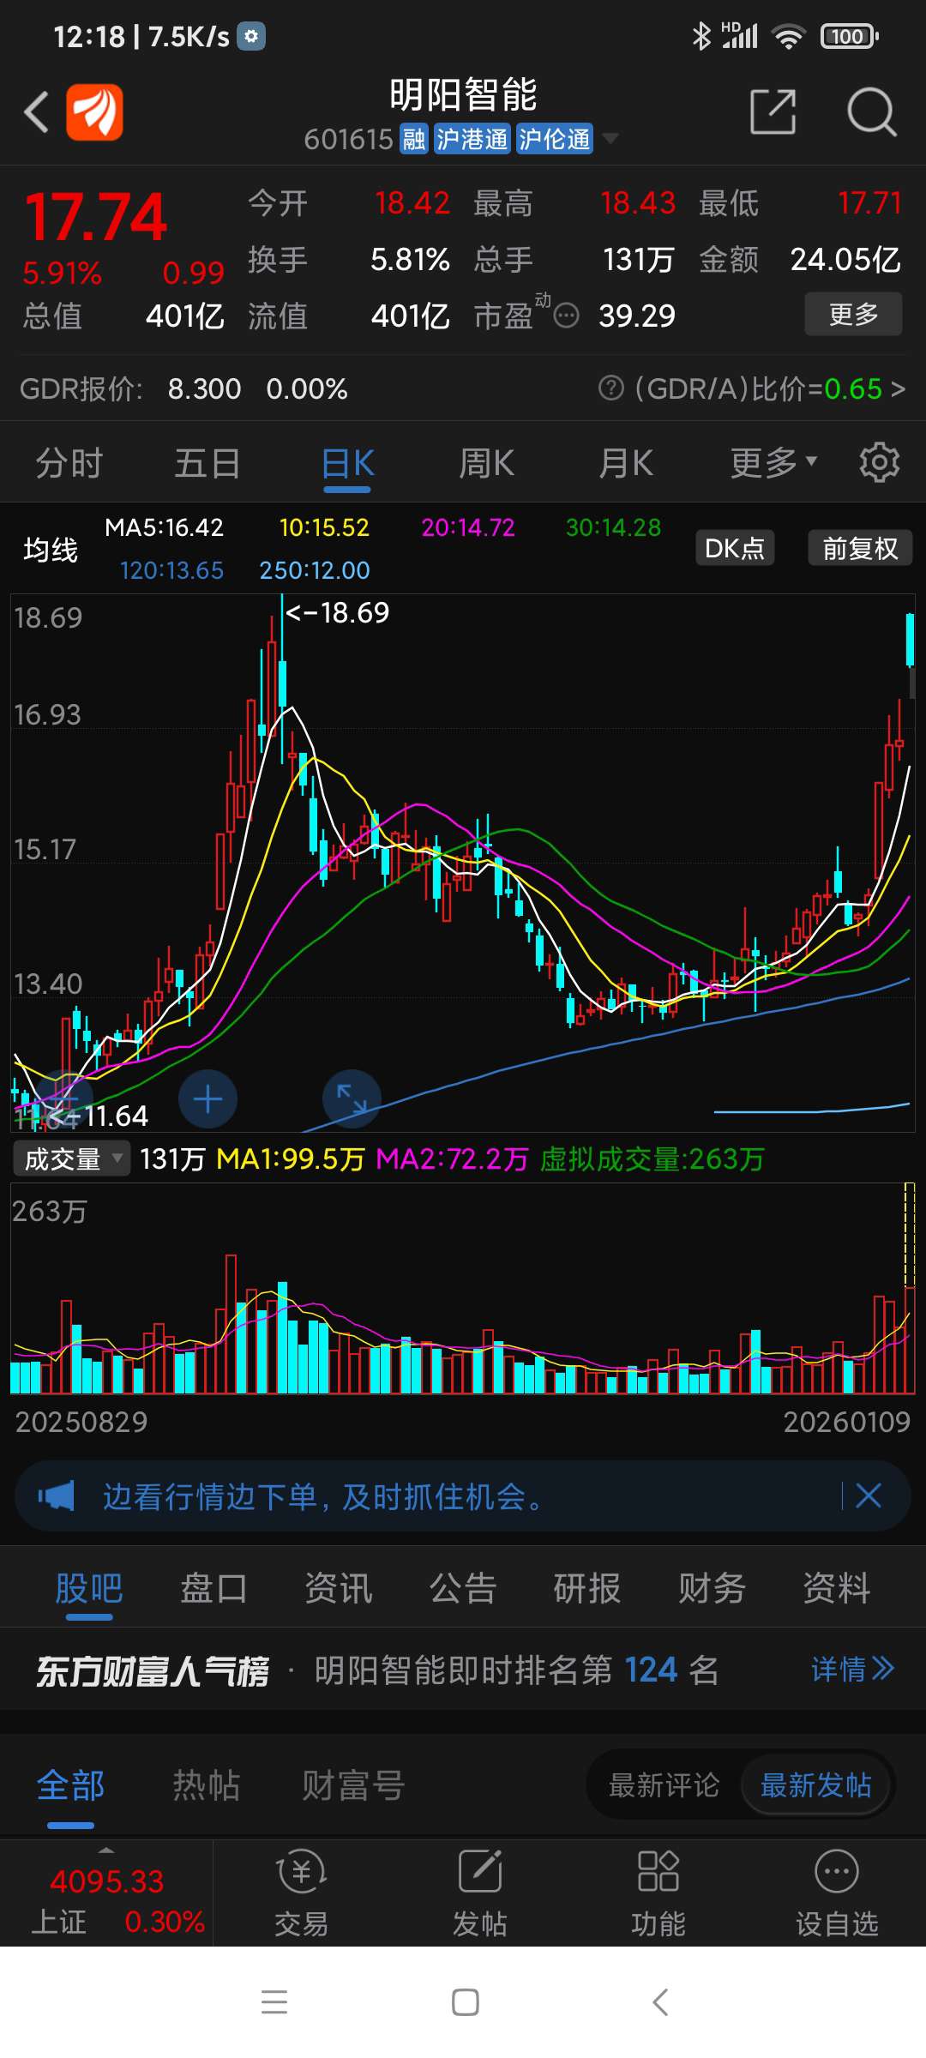This screenshot has height=2058, width=926.
Task: Tap the 沪伦通 badge
Action: pos(554,139)
